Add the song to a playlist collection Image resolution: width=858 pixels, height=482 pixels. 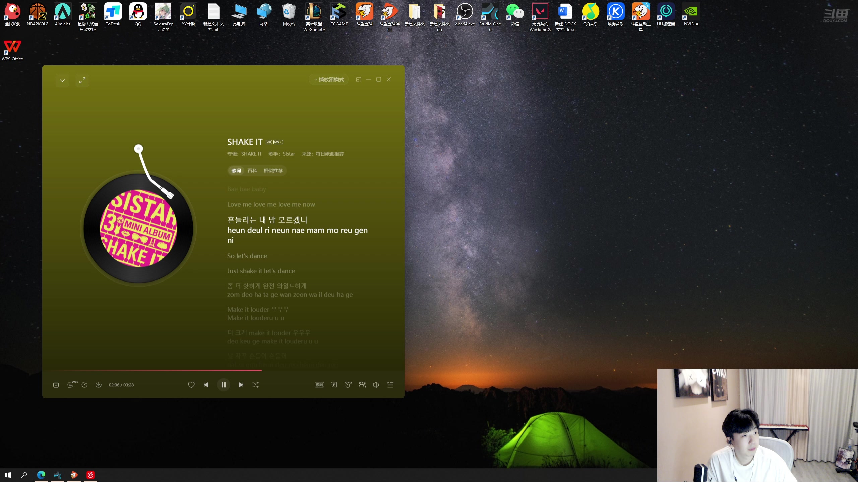point(56,385)
